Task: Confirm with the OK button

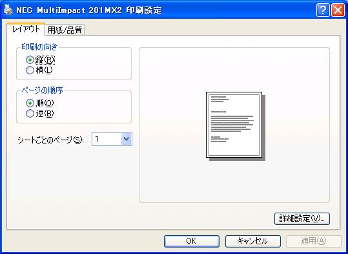Action: pos(192,241)
